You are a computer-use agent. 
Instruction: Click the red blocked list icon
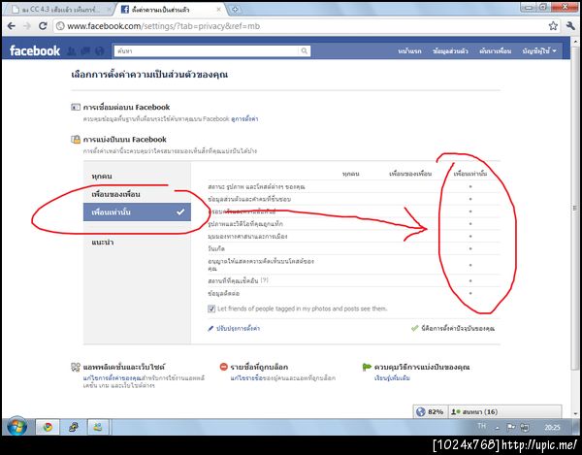point(223,367)
